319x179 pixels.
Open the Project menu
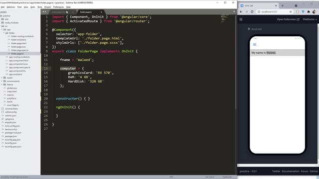click(x=48, y=7)
